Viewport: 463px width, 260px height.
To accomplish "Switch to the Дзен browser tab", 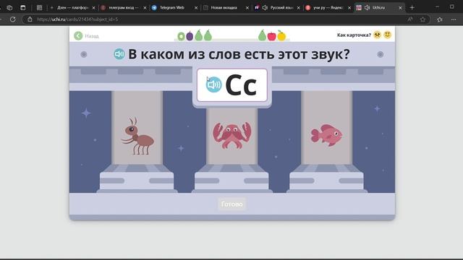I will click(x=72, y=8).
